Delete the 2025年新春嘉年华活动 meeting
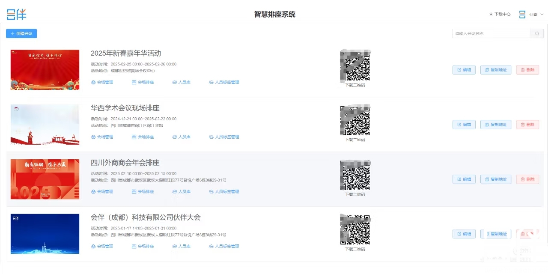548x274 pixels. pyautogui.click(x=527, y=70)
